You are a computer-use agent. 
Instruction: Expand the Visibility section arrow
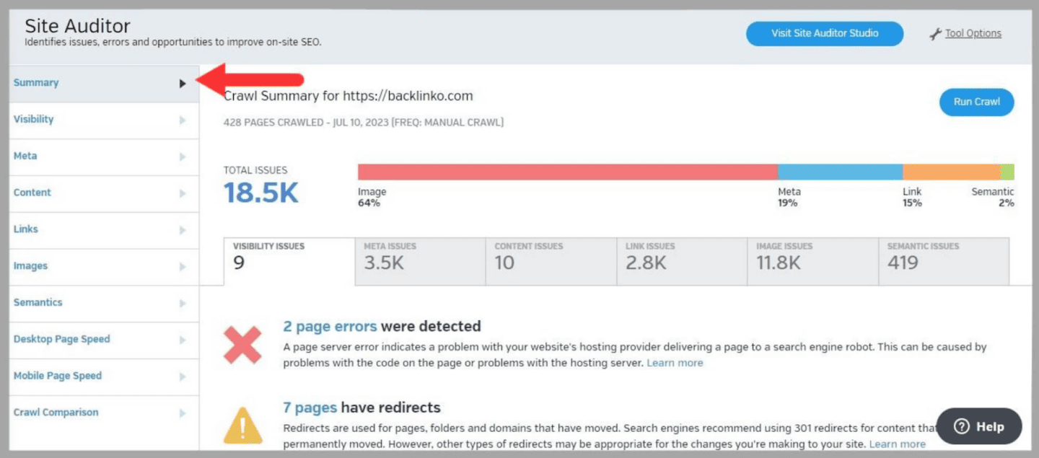(183, 120)
